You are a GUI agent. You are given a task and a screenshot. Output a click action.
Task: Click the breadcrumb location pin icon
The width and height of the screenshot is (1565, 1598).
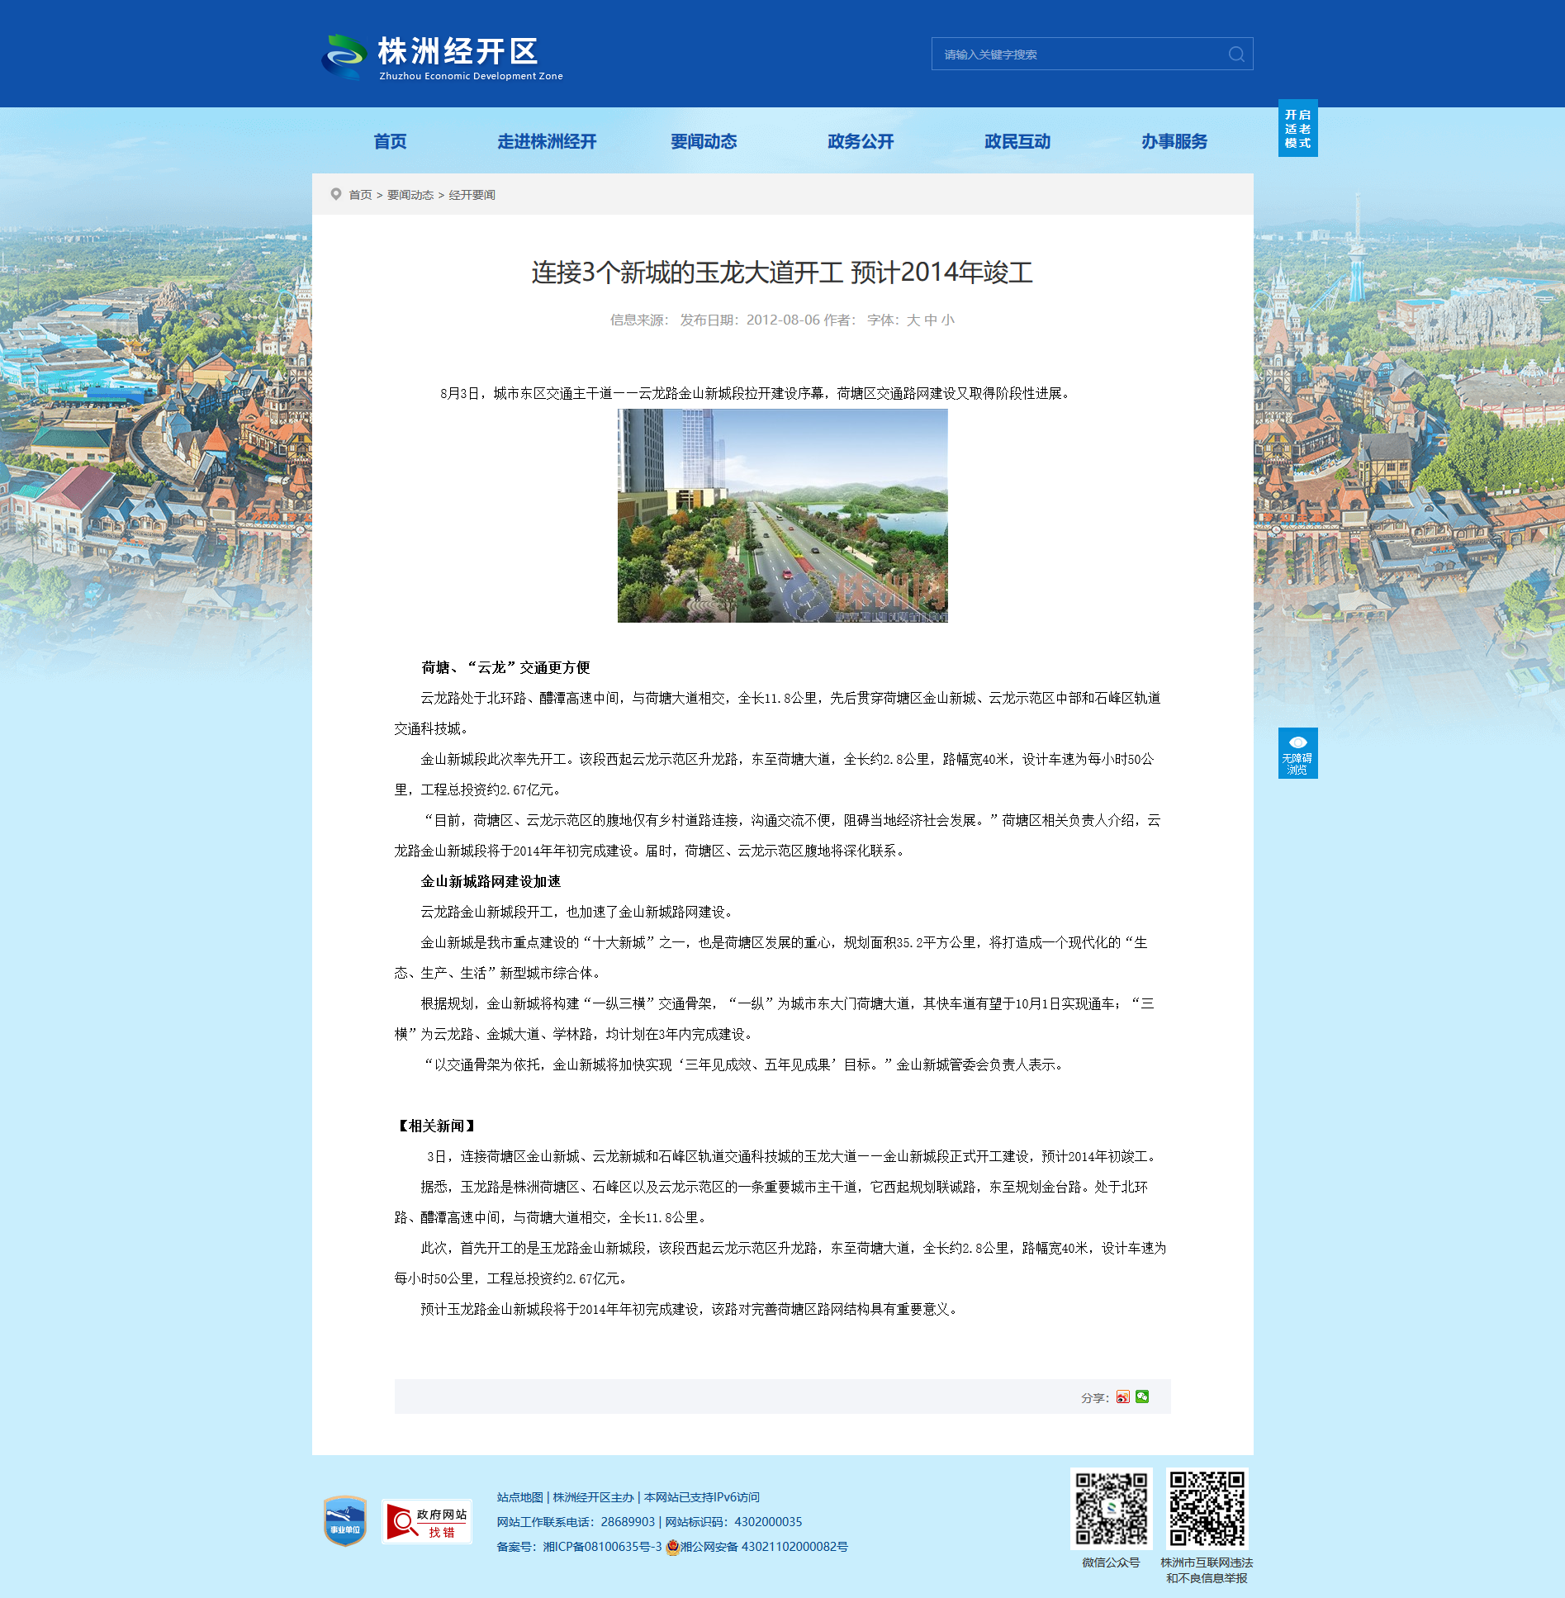coord(335,194)
